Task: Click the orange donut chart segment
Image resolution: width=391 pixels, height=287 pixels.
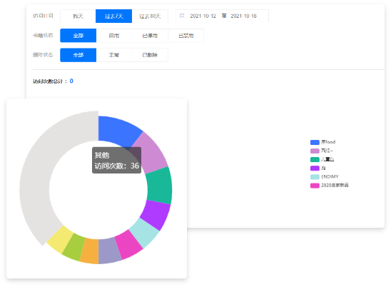Action: pos(91,251)
